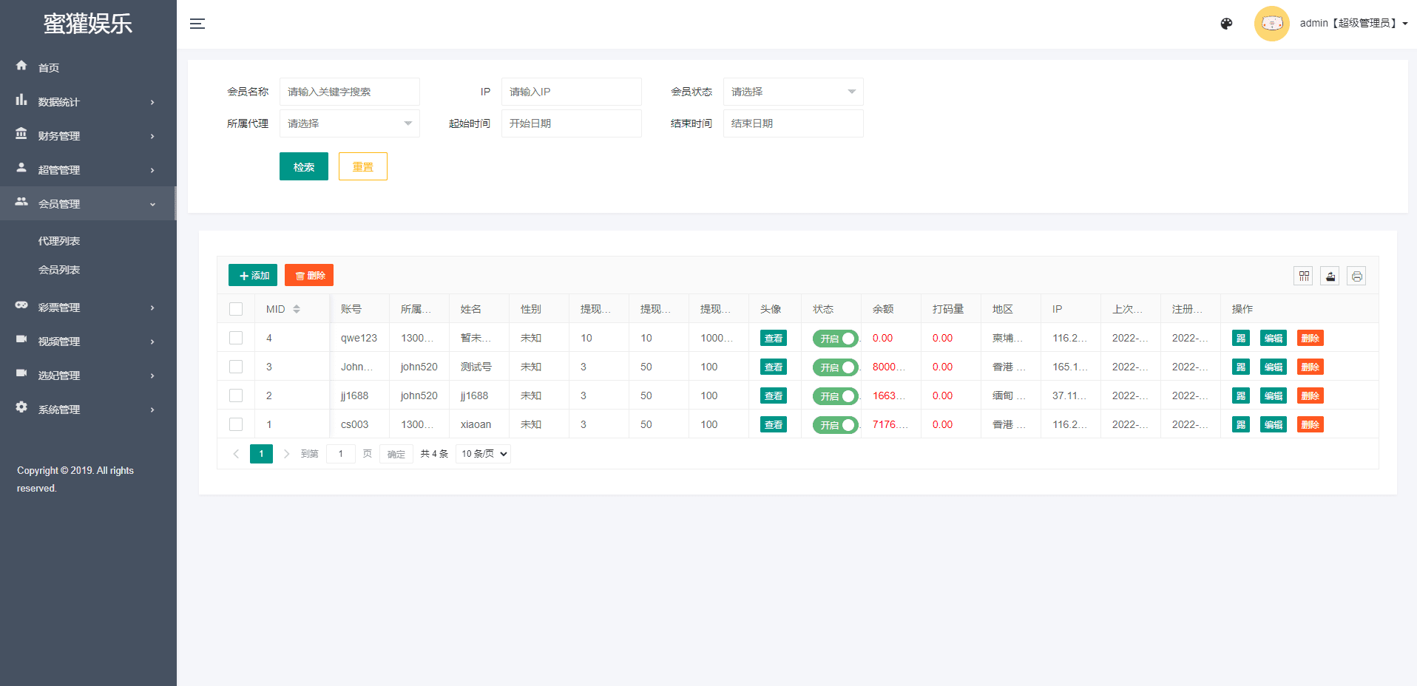The width and height of the screenshot is (1417, 686).
Task: Click the column filter grid icon
Action: 1303,276
